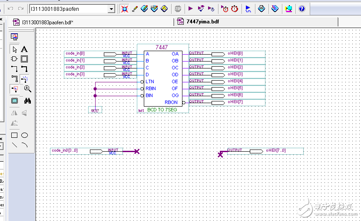The image size is (361, 221).
Task: Toggle the rubberbanding tool
Action: [x=25, y=79]
